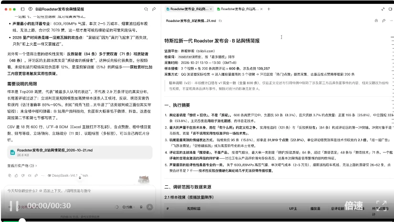The height and width of the screenshot is (222, 394).
Task: Expand 查看所有产物 (3)
Action: point(22,166)
